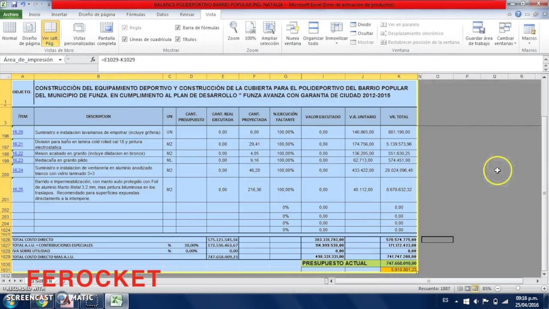Open a Nueva ventana

click(x=293, y=33)
